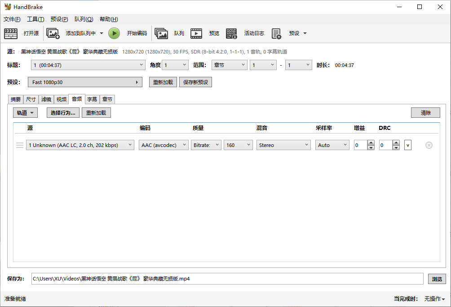Open the 工具 menu in menu bar

(x=35, y=19)
